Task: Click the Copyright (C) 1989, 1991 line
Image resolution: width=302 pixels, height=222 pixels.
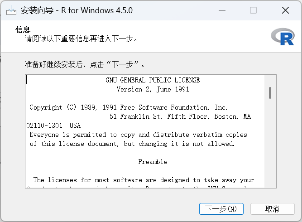Action: (x=128, y=107)
